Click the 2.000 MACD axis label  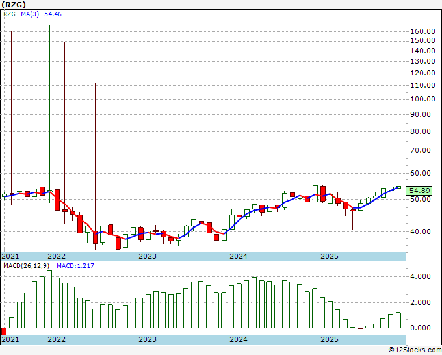pos(421,302)
